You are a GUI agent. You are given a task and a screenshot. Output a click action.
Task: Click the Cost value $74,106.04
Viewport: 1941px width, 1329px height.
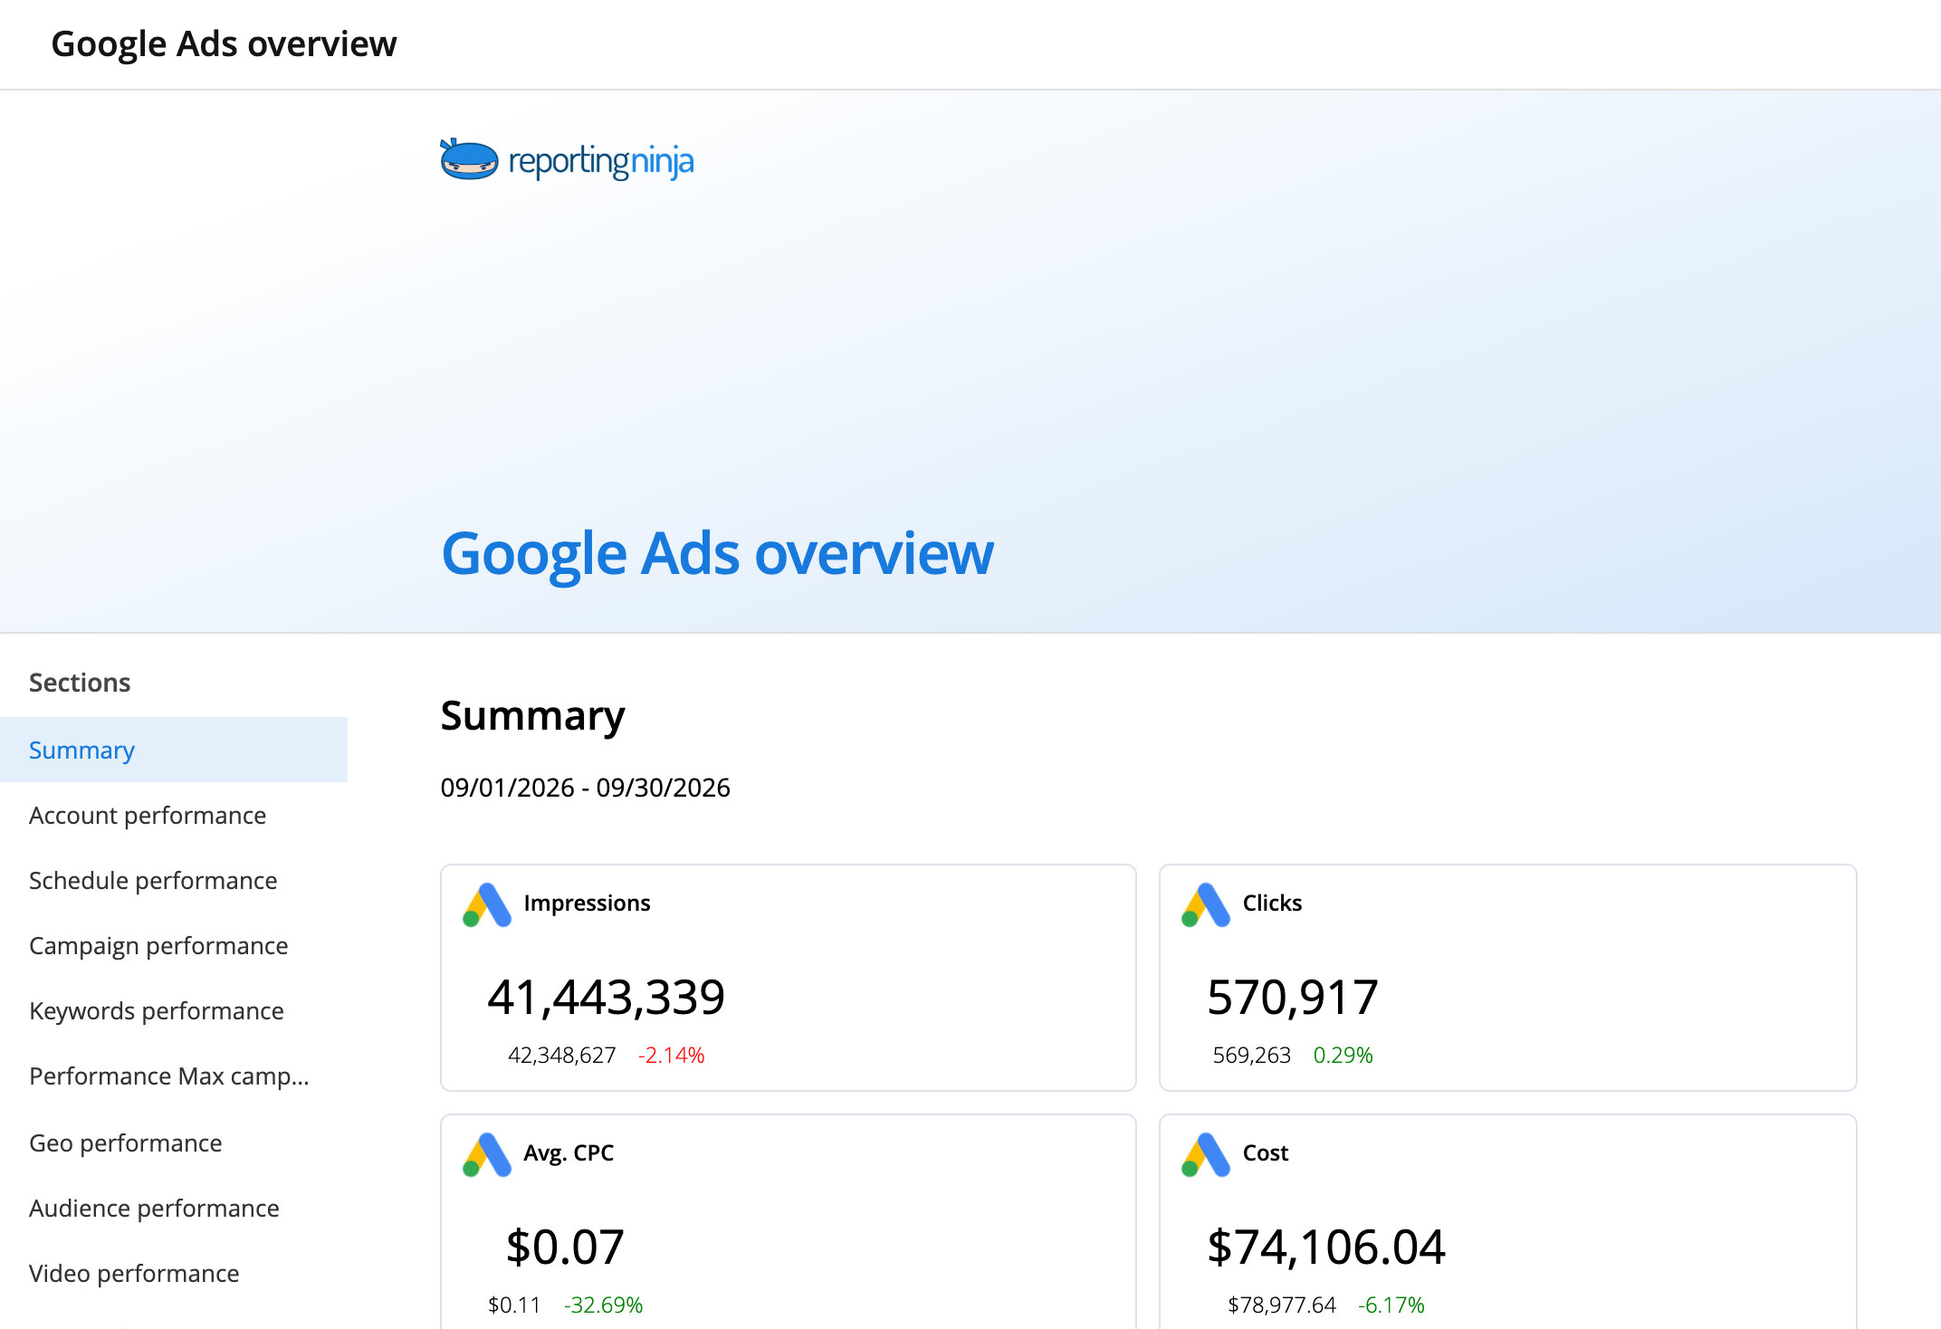click(1326, 1247)
